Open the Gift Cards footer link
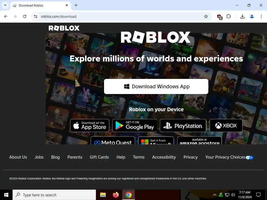 pos(99,157)
